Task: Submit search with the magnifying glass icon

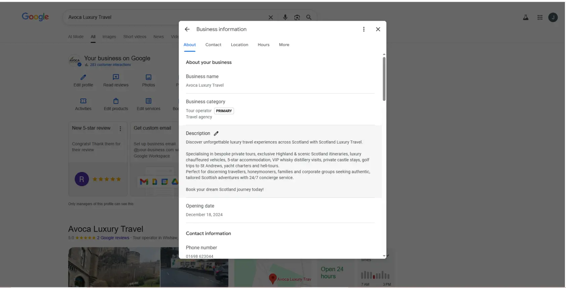Action: coord(309,17)
